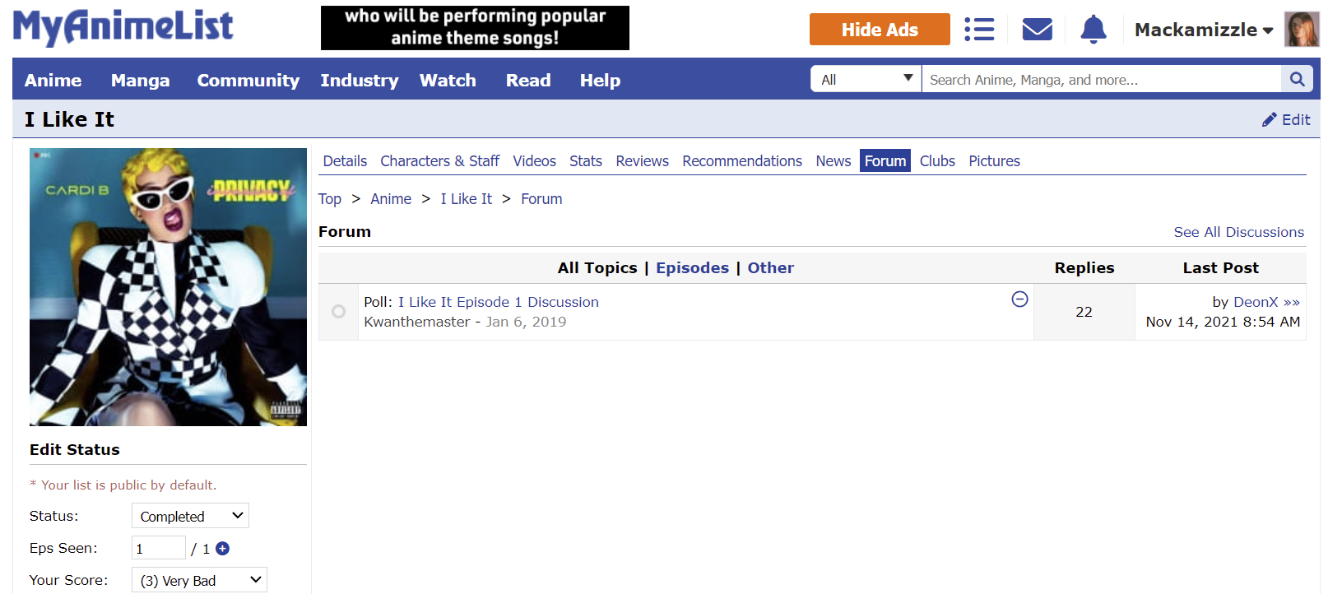Jump to last post via the »» arrows

point(1292,302)
